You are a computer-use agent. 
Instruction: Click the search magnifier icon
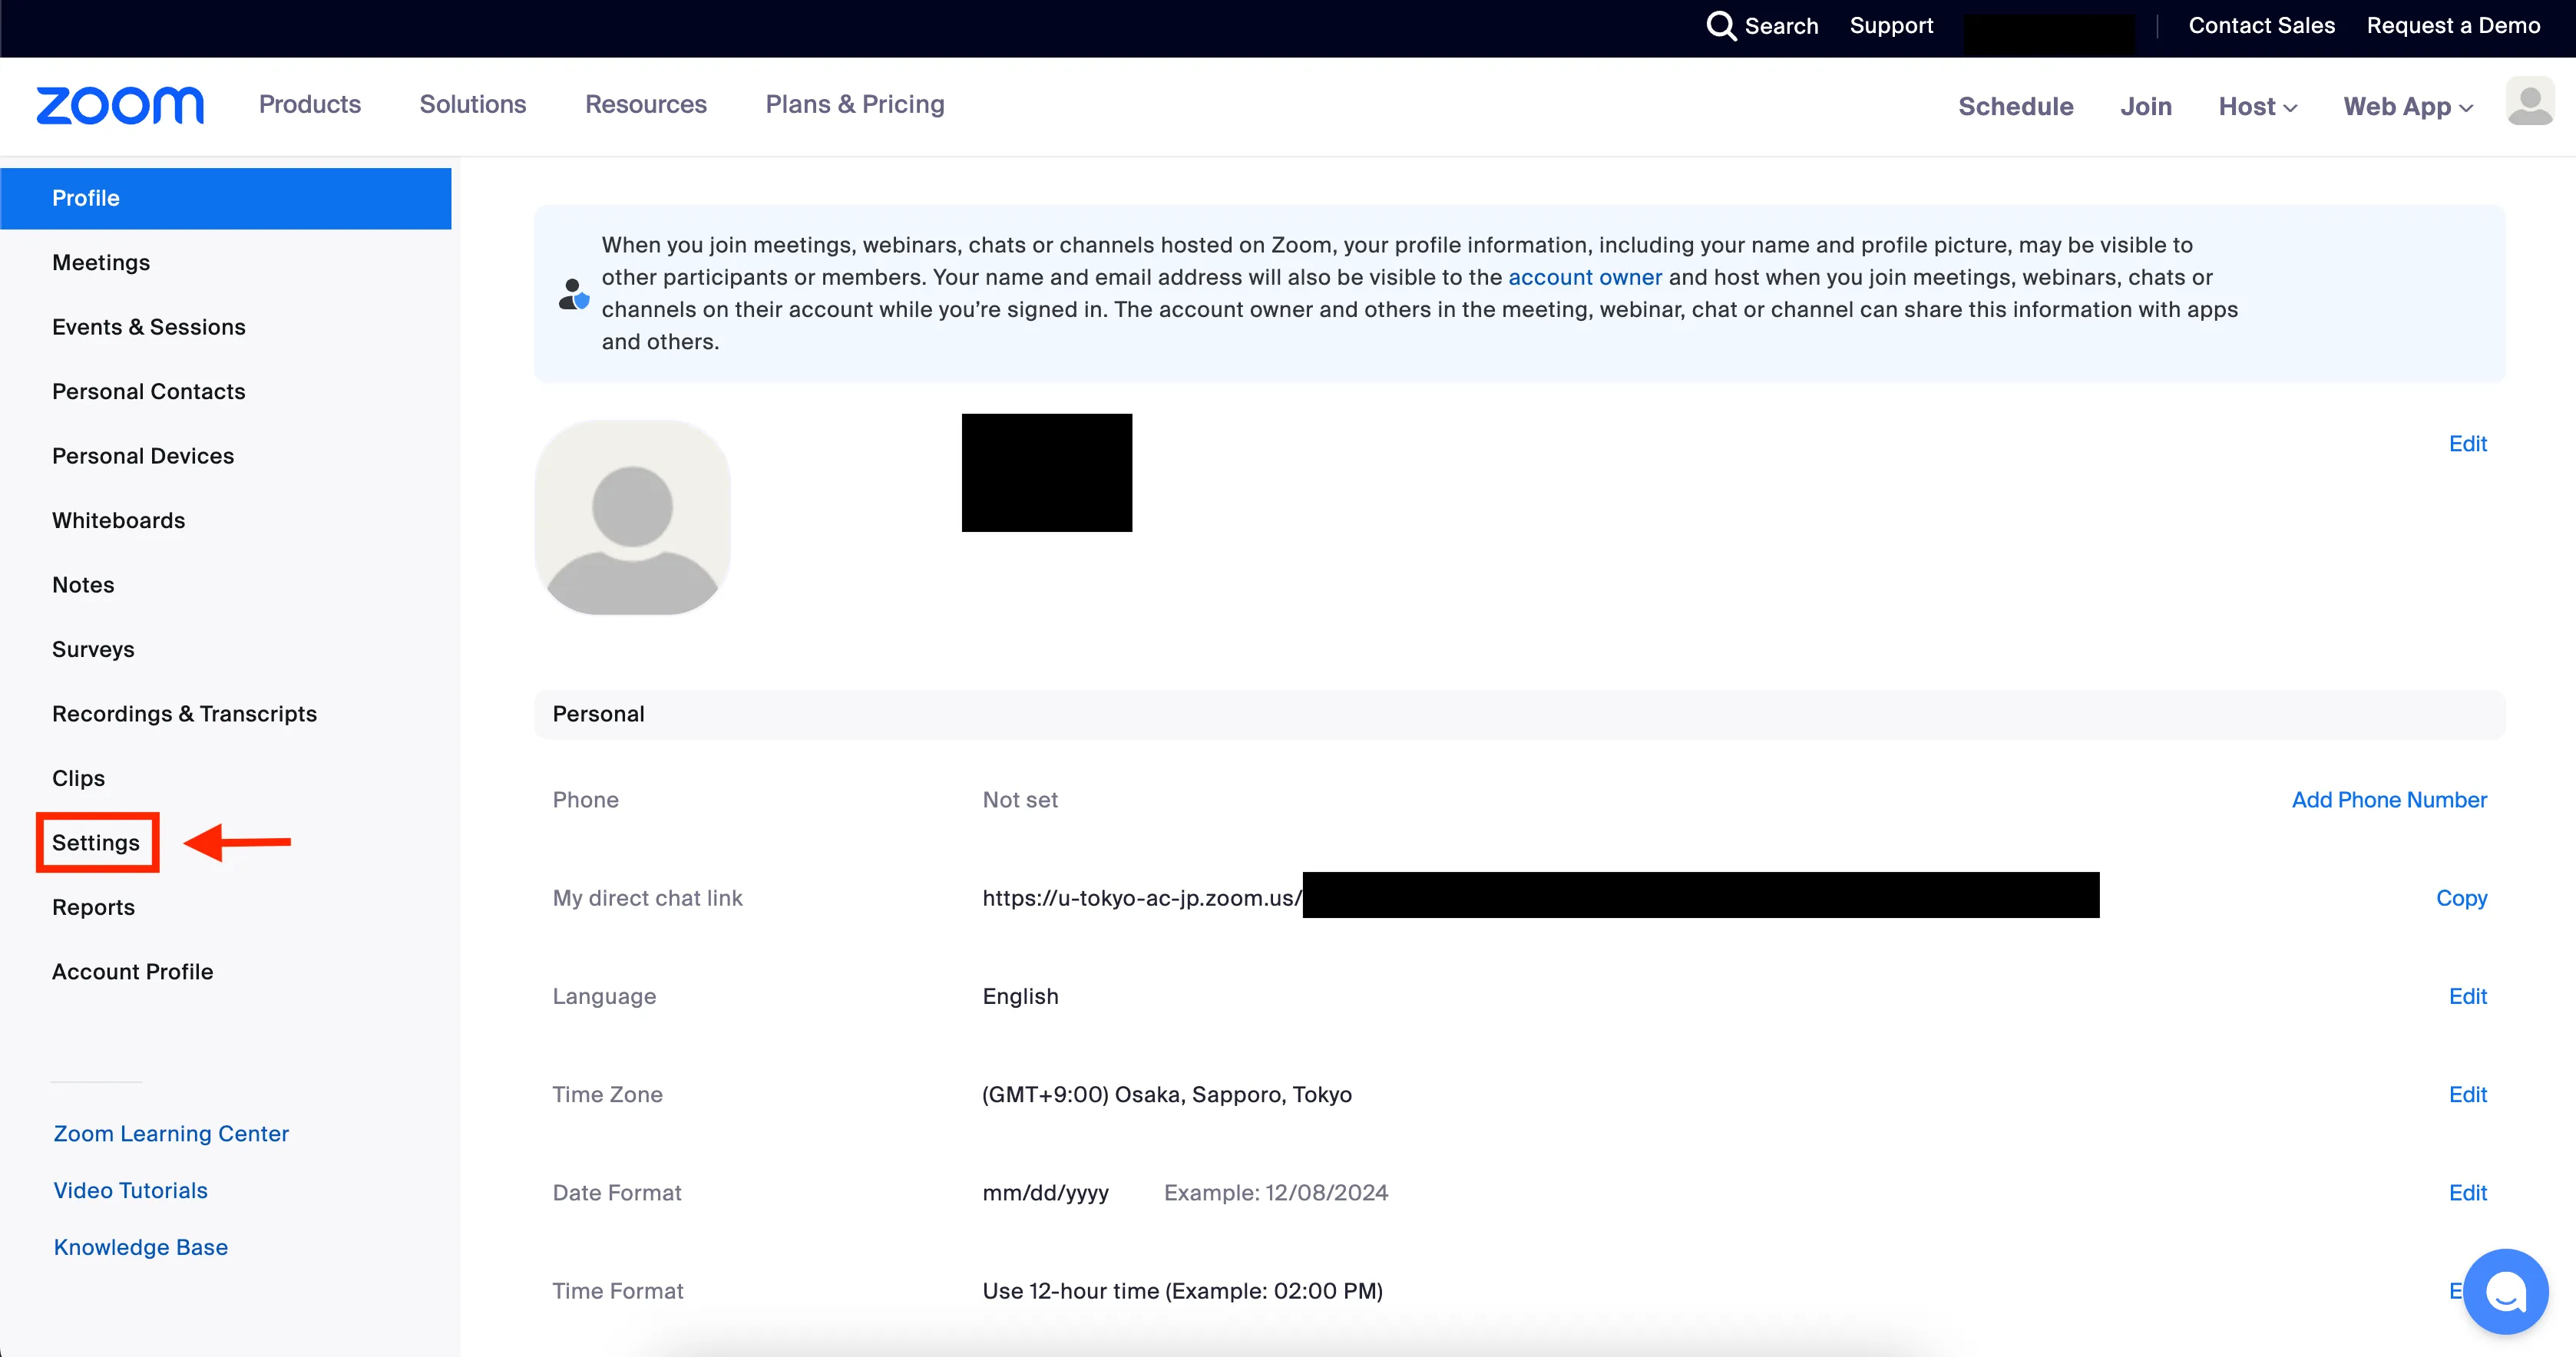1720,26
